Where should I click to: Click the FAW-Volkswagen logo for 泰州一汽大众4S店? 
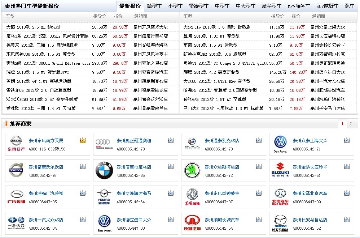click(x=16, y=223)
